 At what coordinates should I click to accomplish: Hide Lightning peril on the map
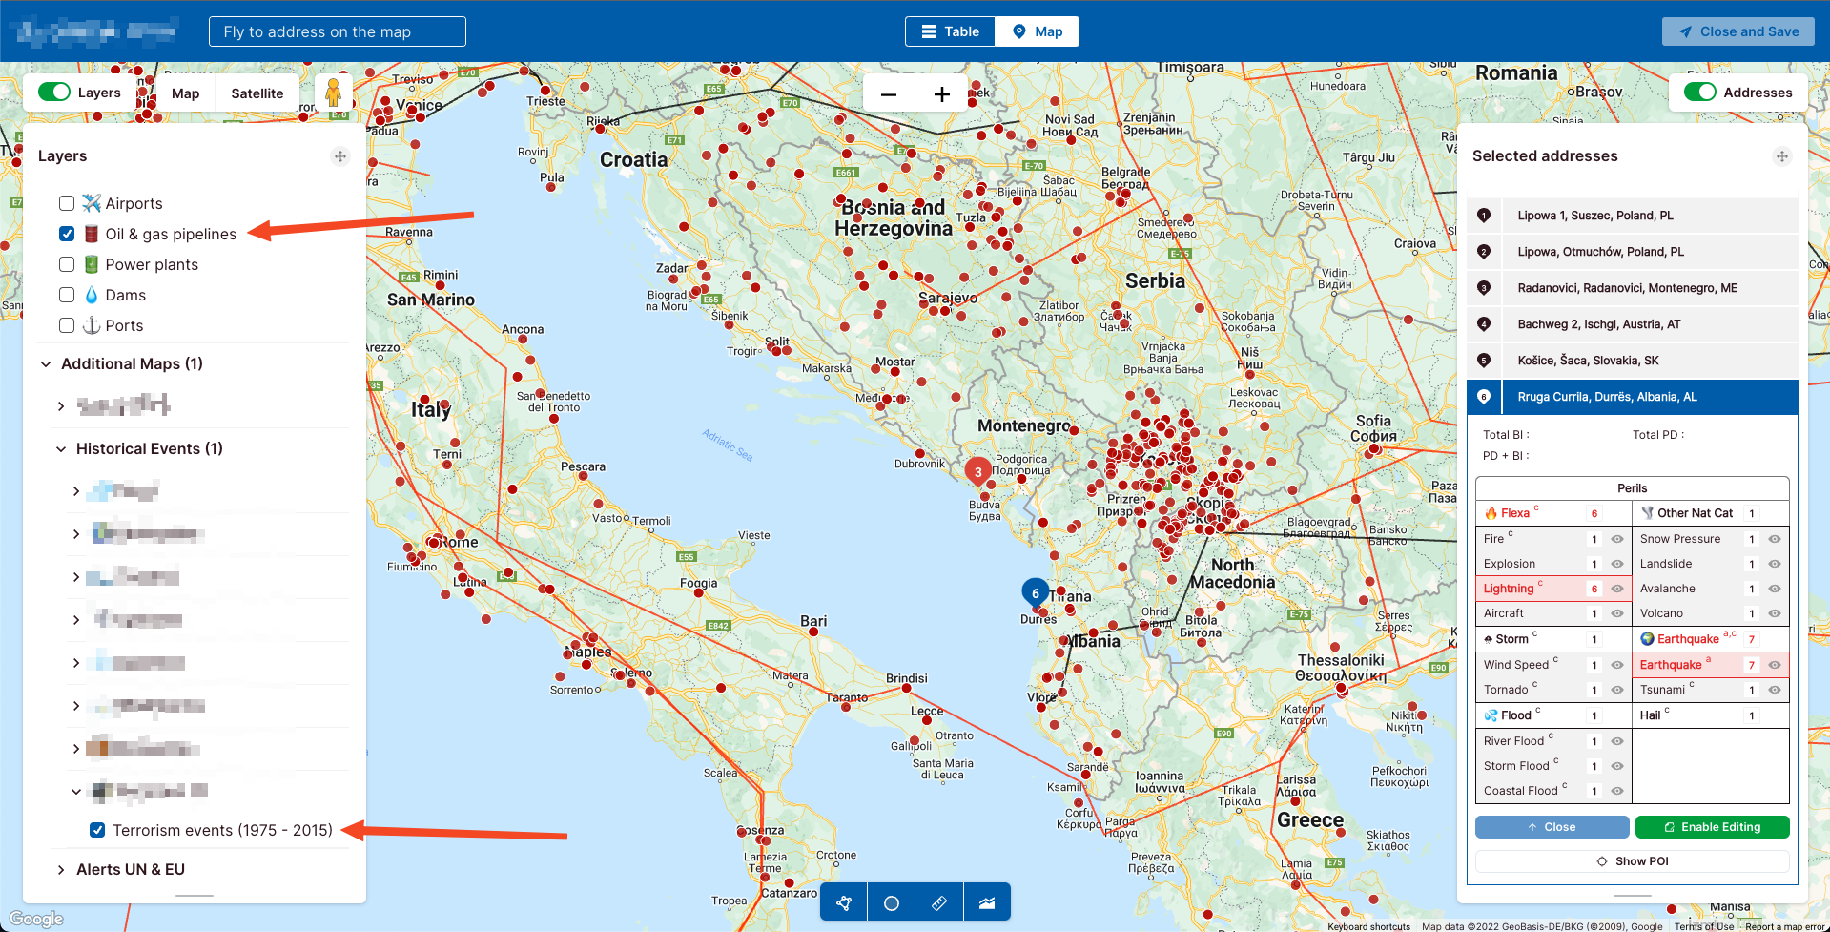[x=1615, y=589]
